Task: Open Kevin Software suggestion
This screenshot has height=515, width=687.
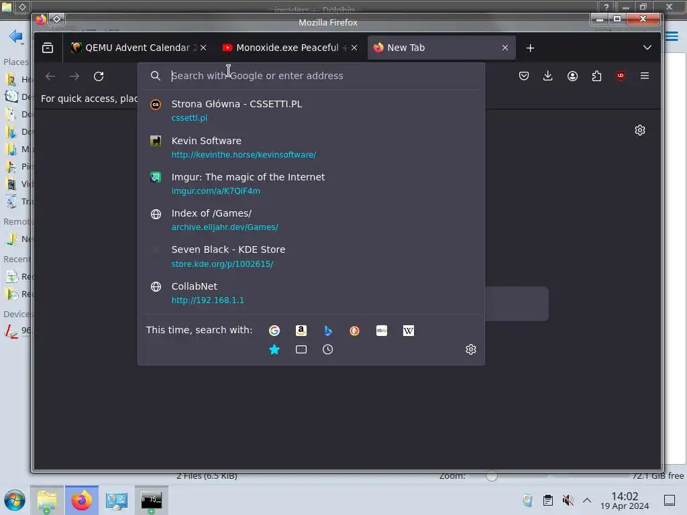Action: tap(311, 147)
